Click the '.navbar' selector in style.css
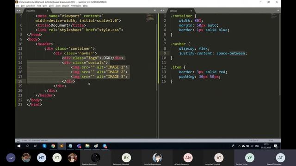 click(178, 44)
